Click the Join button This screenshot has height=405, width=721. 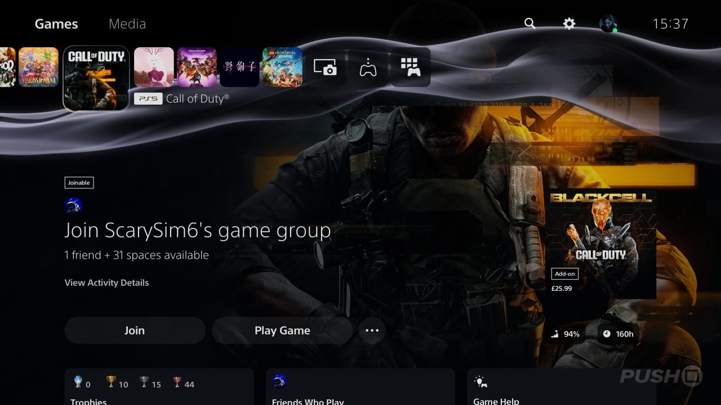(x=135, y=330)
